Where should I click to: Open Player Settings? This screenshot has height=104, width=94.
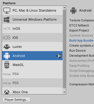tap(16, 100)
